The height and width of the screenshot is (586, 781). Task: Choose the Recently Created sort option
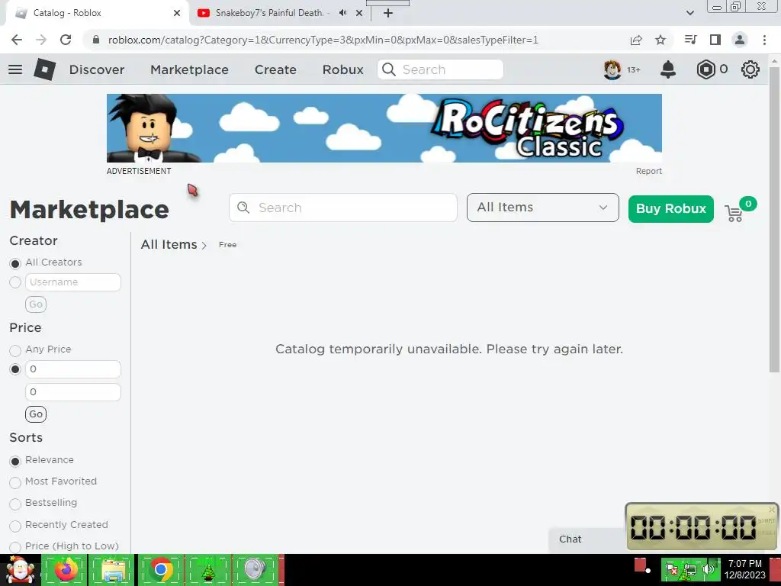pos(15,526)
